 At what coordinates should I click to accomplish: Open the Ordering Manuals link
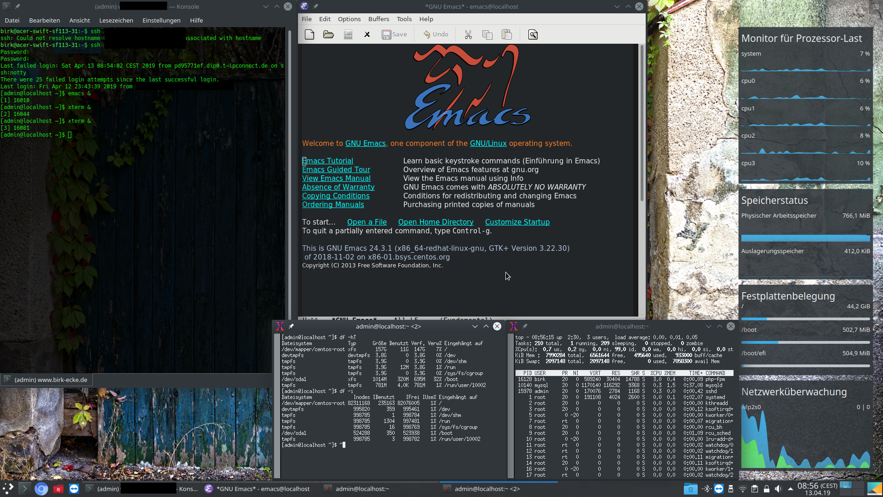333,204
